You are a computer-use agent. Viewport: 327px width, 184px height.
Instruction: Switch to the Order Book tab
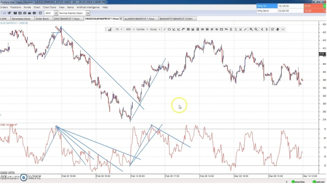42,18
